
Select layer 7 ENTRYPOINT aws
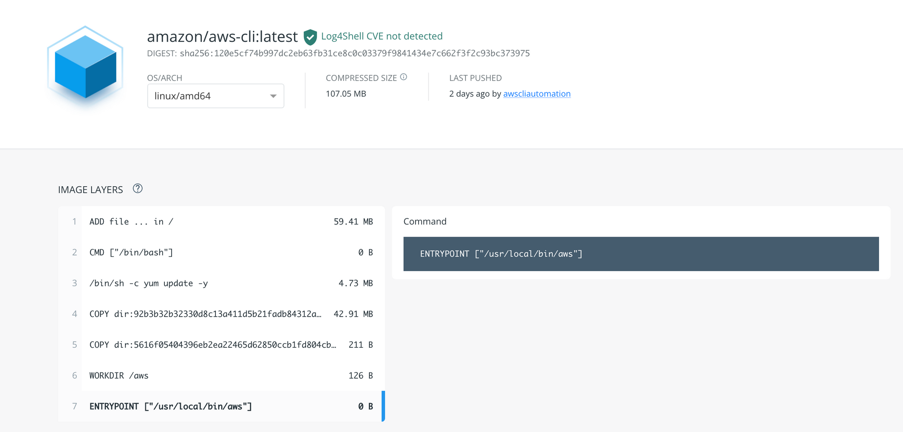click(222, 406)
